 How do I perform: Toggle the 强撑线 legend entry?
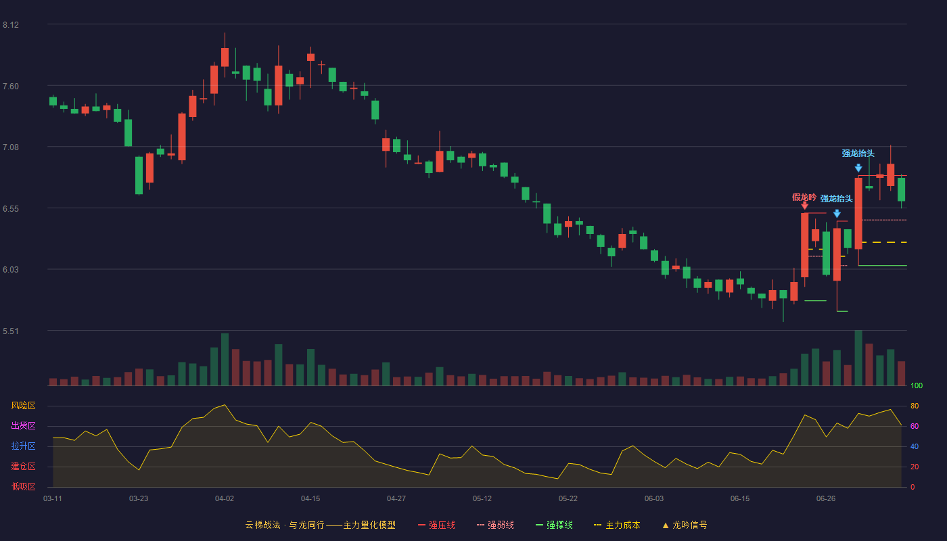coord(554,525)
